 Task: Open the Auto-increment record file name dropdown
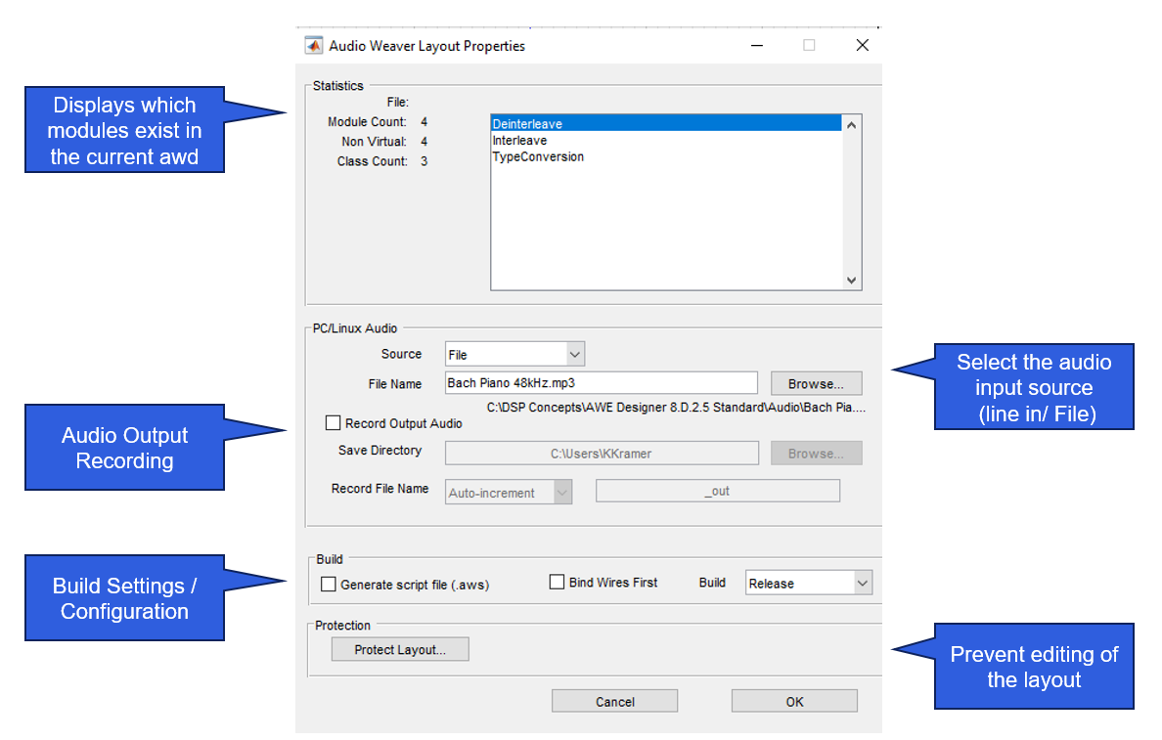click(509, 493)
